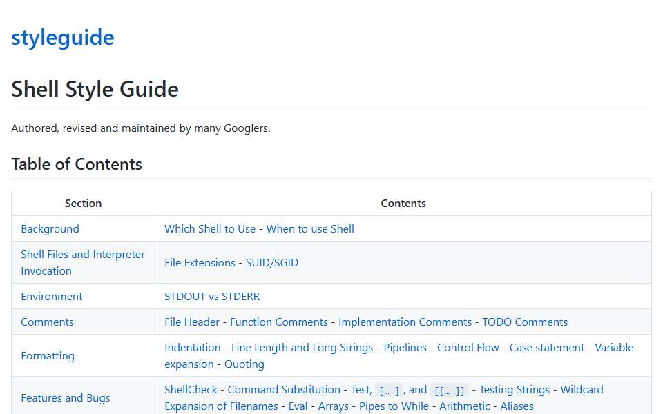The height and width of the screenshot is (414, 663).
Task: Jump to Quoting
Action: pos(244,364)
